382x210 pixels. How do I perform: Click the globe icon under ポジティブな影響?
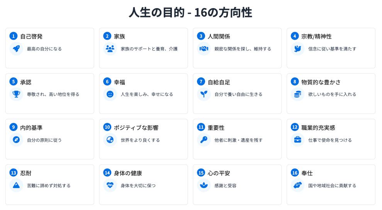coord(110,140)
